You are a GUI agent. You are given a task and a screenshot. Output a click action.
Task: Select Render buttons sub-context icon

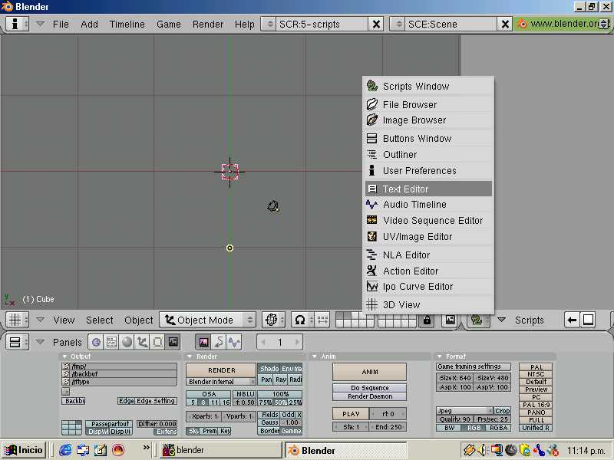tap(203, 342)
